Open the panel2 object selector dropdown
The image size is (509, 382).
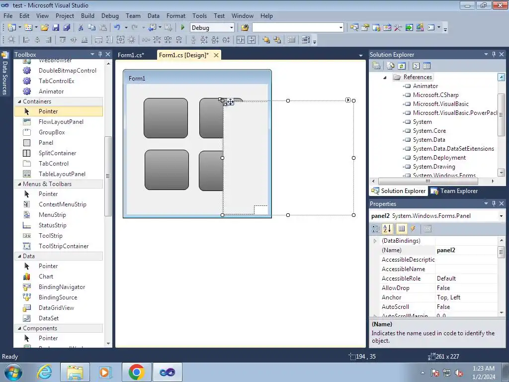pos(501,216)
